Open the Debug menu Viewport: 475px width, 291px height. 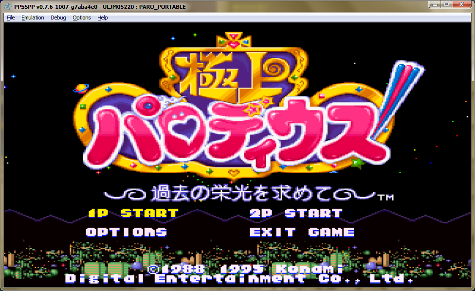click(58, 18)
